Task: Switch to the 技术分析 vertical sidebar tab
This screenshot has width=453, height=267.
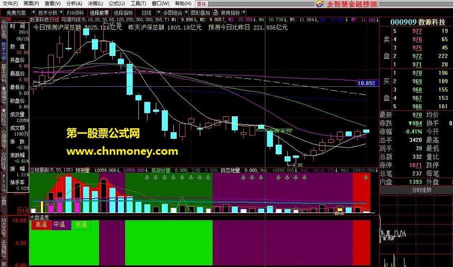Action: coord(3,51)
